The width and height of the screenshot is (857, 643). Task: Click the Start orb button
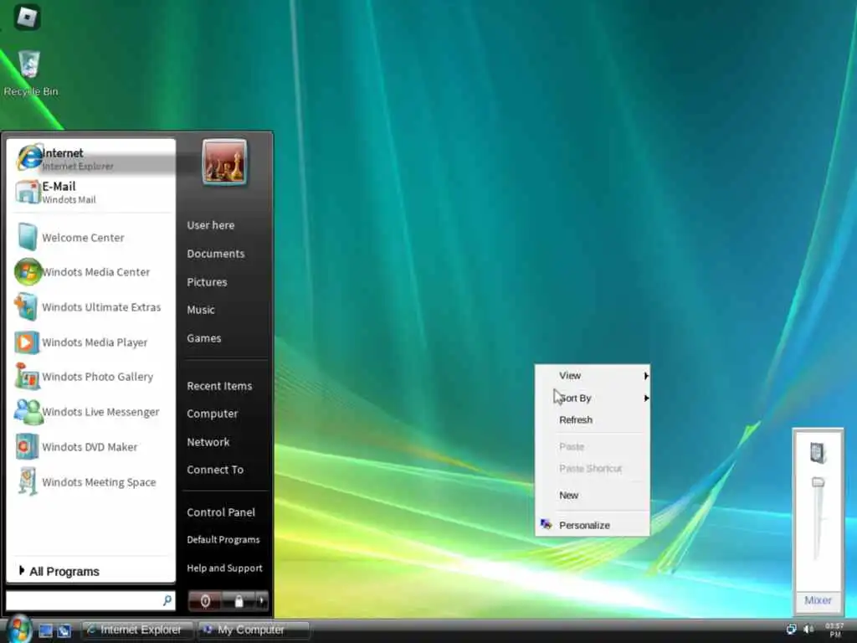click(19, 630)
